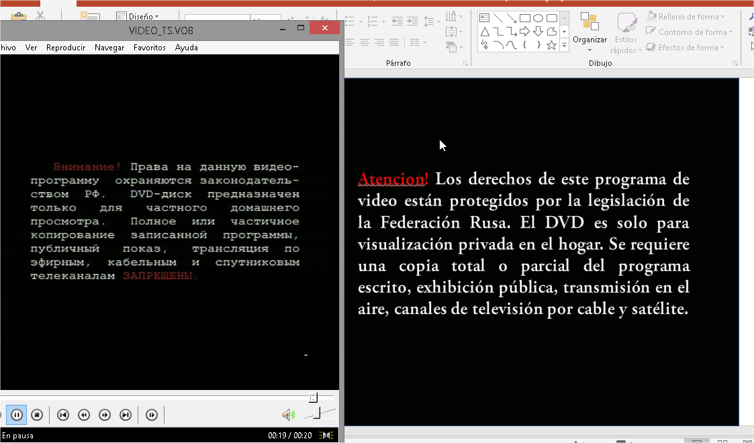Screen dimensions: 754x443
Task: Select the Elbow Connector shape
Action: (498, 32)
